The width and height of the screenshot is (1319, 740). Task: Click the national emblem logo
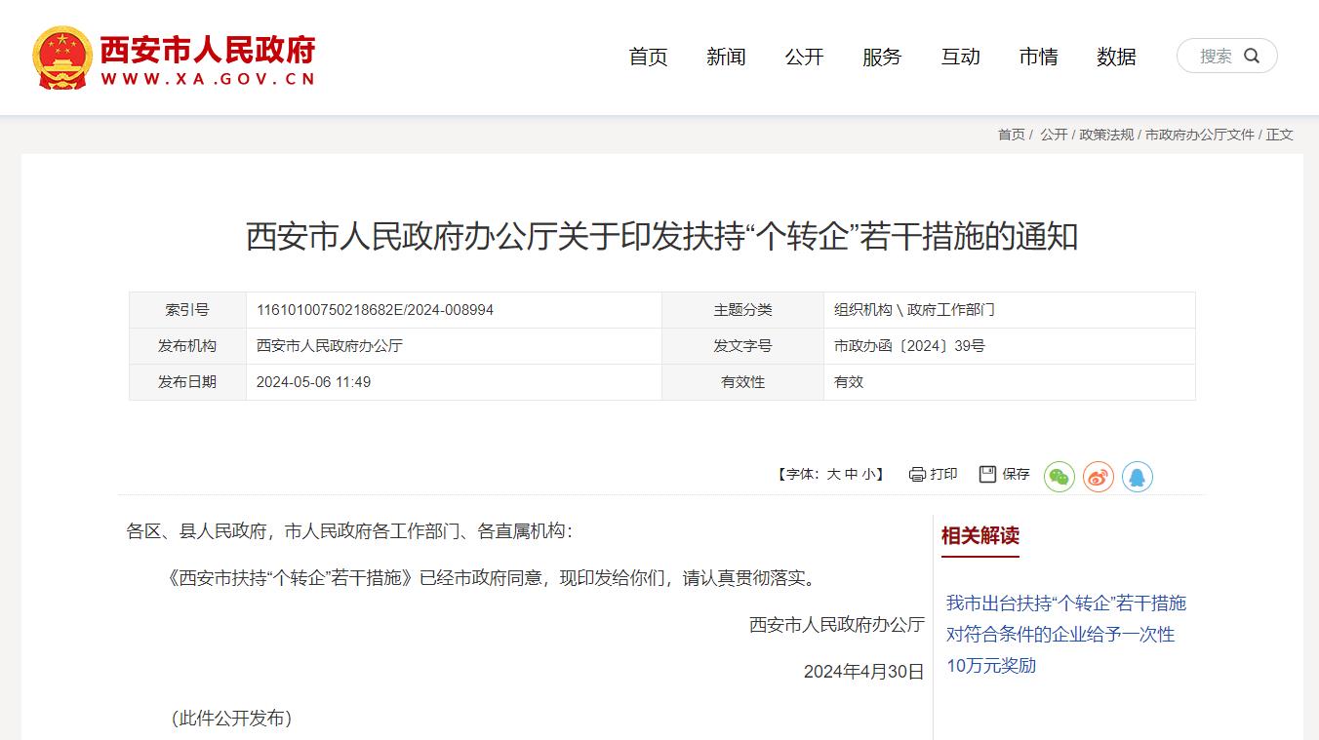pyautogui.click(x=62, y=58)
